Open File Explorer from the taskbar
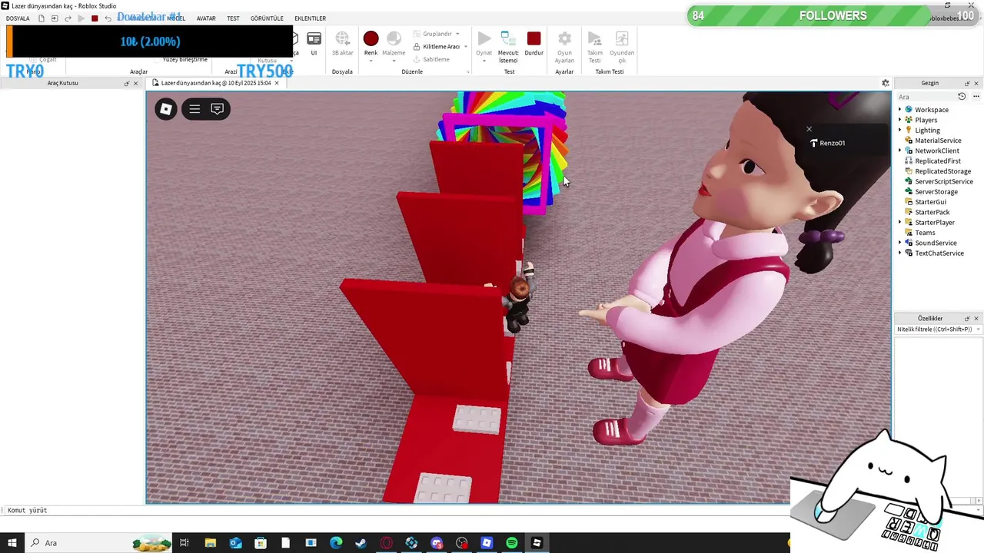 point(210,543)
